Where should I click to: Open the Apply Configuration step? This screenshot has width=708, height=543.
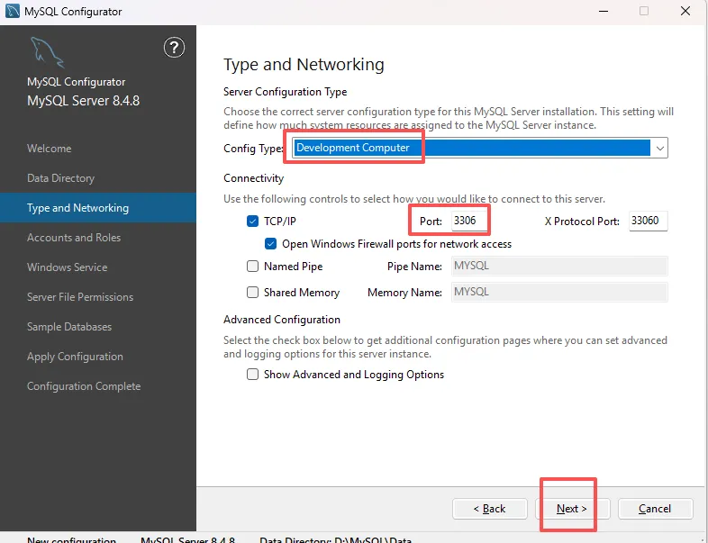click(75, 357)
